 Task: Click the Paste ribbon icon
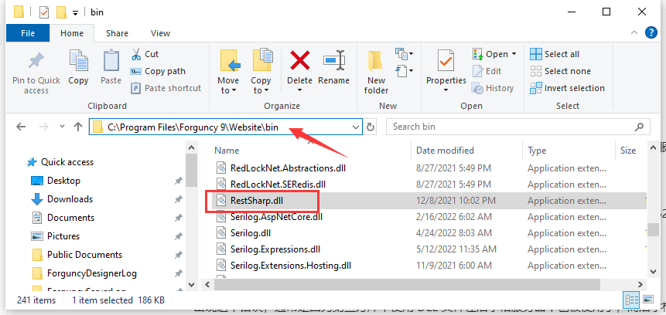(x=111, y=61)
